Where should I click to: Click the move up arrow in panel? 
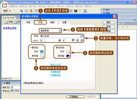point(123,27)
